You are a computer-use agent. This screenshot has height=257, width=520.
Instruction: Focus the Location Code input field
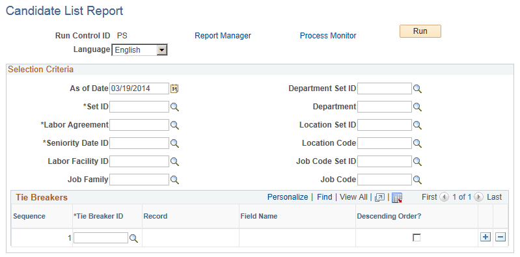pos(385,143)
